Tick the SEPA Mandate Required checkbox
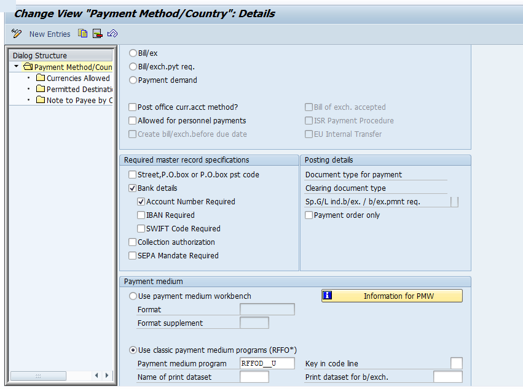 [132, 255]
